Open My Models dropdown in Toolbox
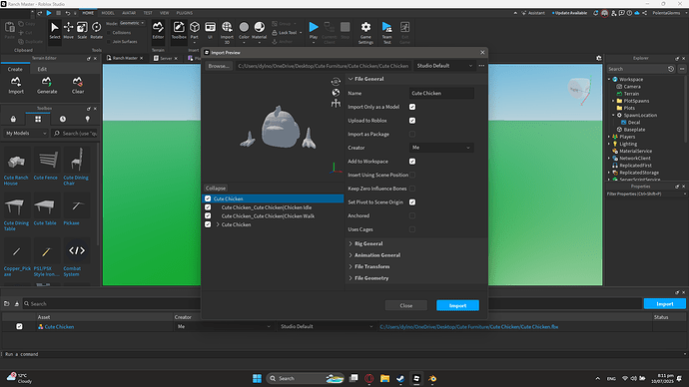 pyautogui.click(x=26, y=133)
